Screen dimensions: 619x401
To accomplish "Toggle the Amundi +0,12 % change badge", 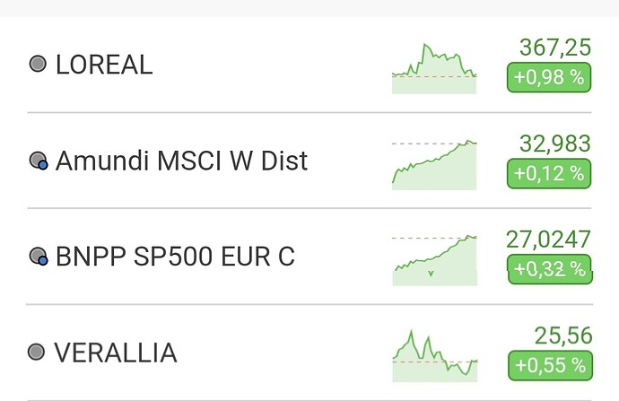I will 549,173.
